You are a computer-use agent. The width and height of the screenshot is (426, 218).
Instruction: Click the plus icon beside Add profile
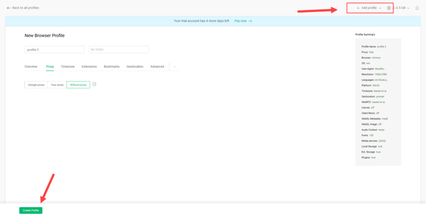coord(358,8)
